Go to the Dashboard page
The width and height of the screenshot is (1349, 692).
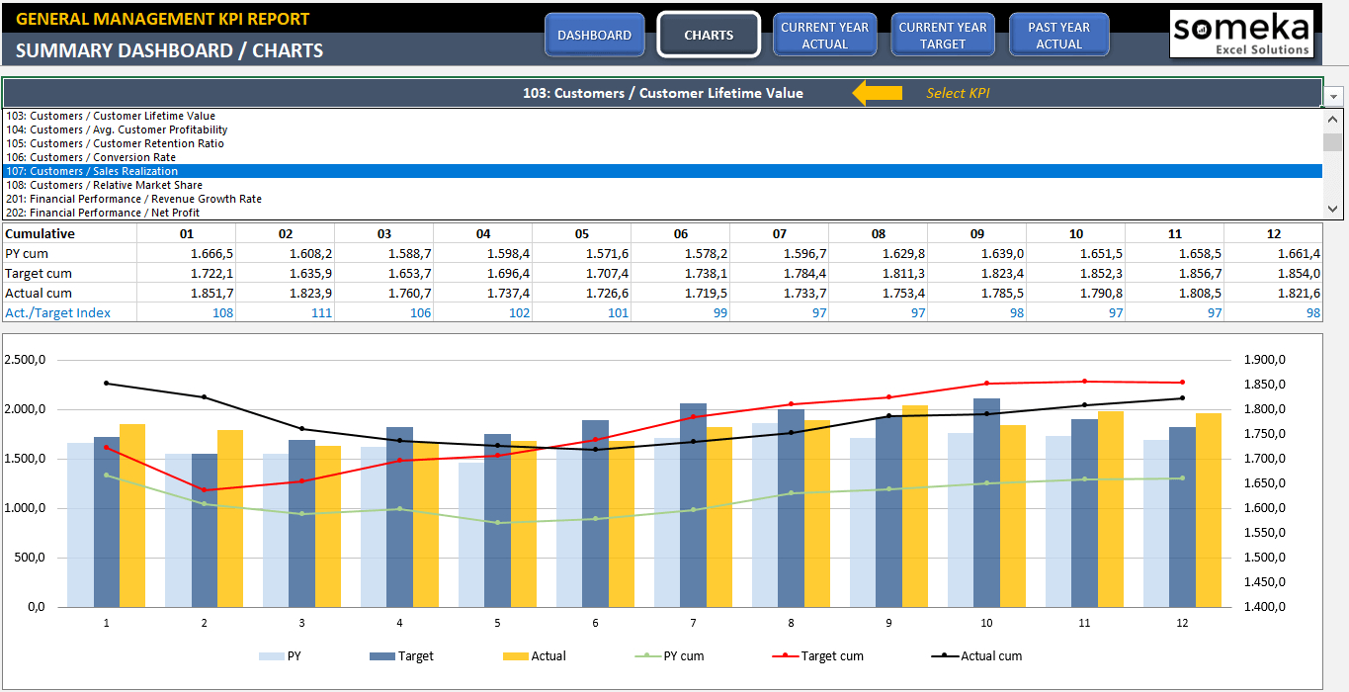(x=594, y=35)
